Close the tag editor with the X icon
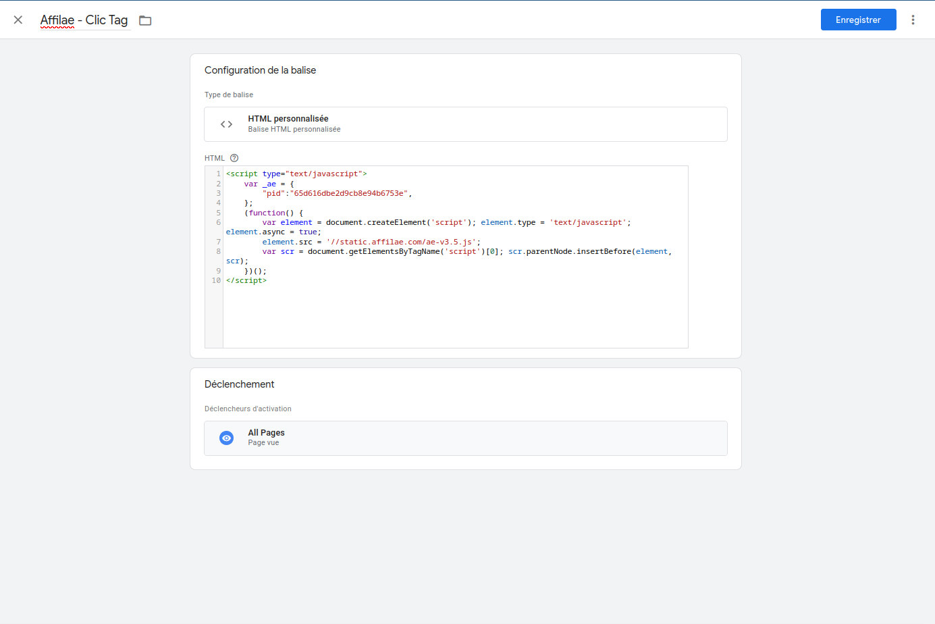The height and width of the screenshot is (624, 935). tap(18, 20)
